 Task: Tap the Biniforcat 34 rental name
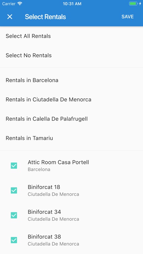click(44, 212)
